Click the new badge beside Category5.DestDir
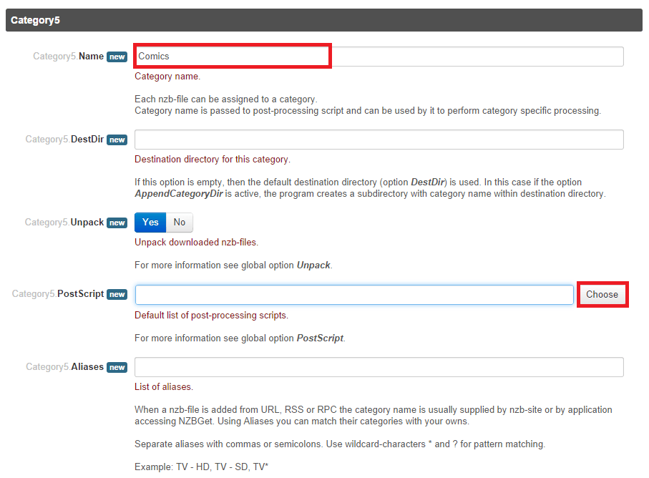 (x=117, y=140)
